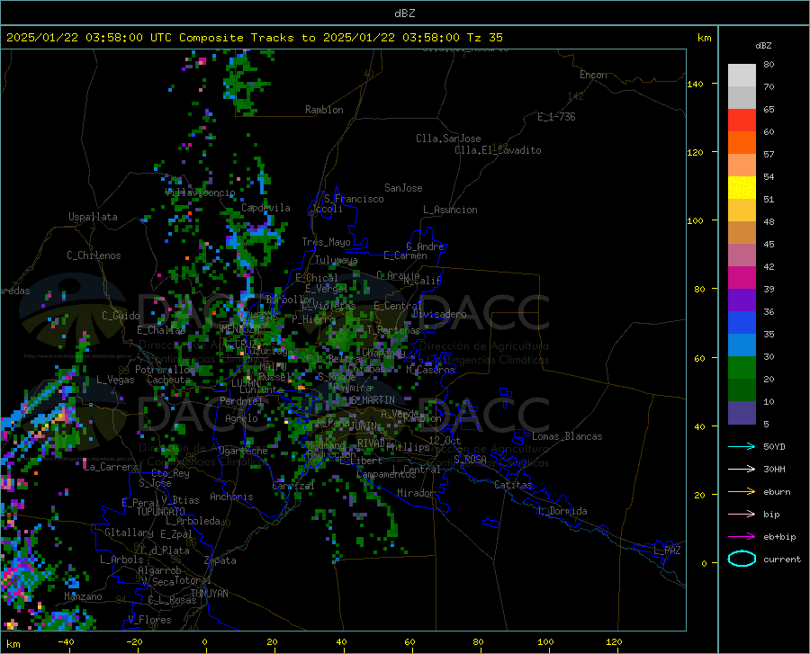Click the dBZ title at the top

[404, 13]
